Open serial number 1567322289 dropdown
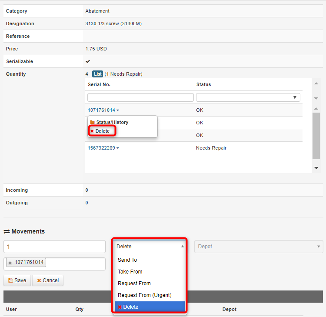Screen dimensions: 326x317 click(103, 148)
